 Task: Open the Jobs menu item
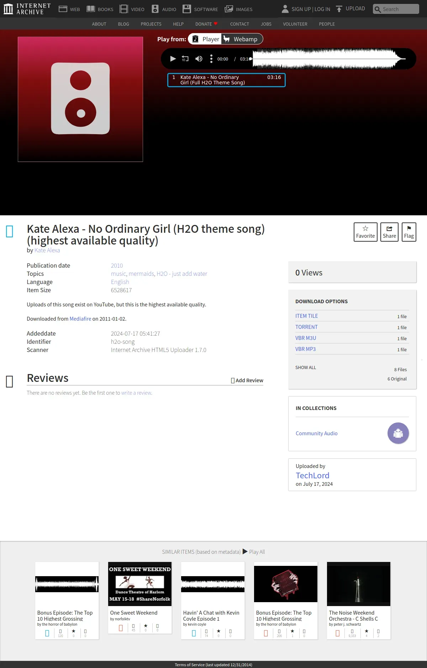point(266,24)
